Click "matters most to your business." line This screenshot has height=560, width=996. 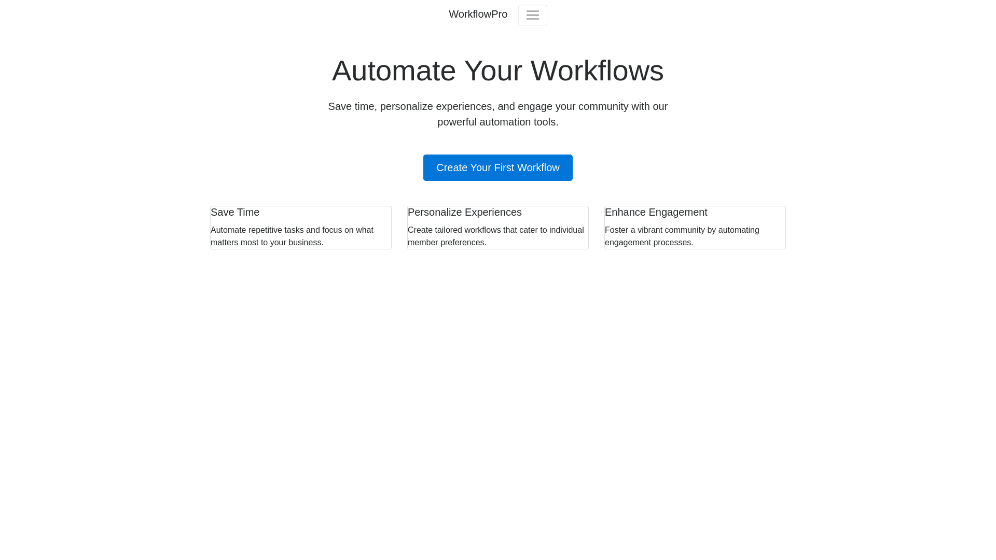click(267, 243)
